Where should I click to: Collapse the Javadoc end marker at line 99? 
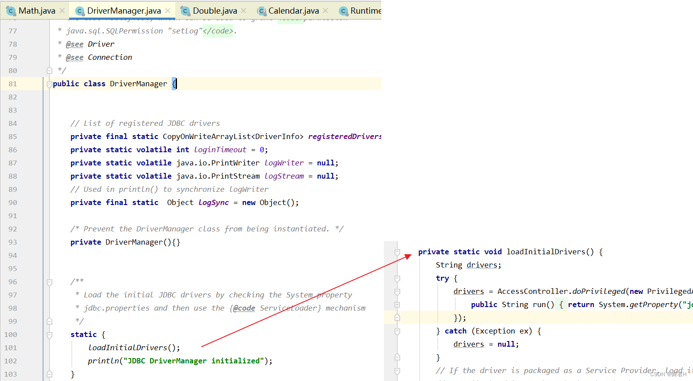(49, 321)
